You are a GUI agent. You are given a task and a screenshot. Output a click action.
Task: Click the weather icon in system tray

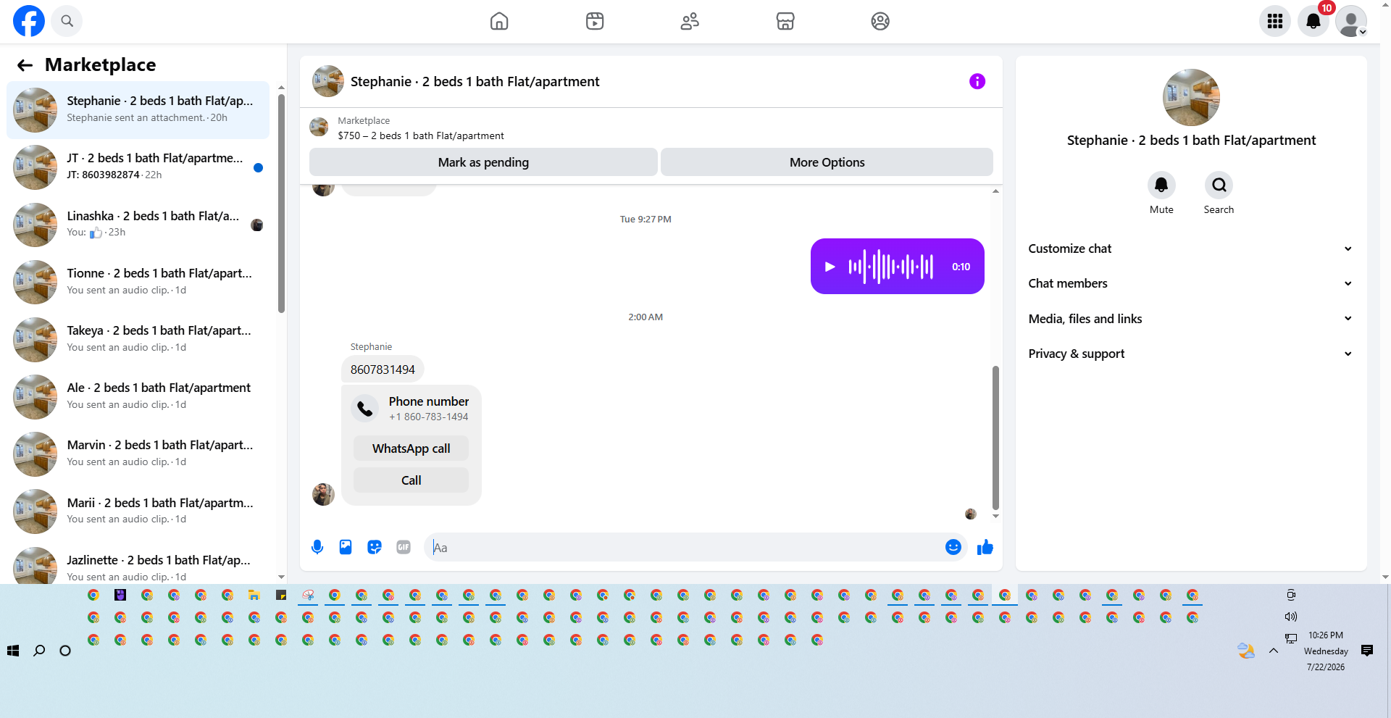[x=1246, y=651]
